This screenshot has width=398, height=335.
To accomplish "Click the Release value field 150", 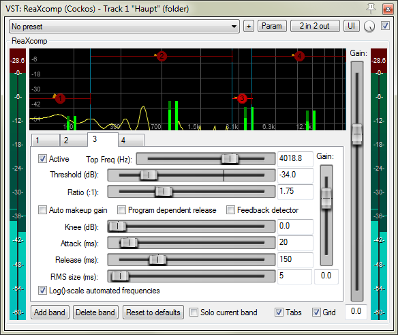I will pos(295,259).
